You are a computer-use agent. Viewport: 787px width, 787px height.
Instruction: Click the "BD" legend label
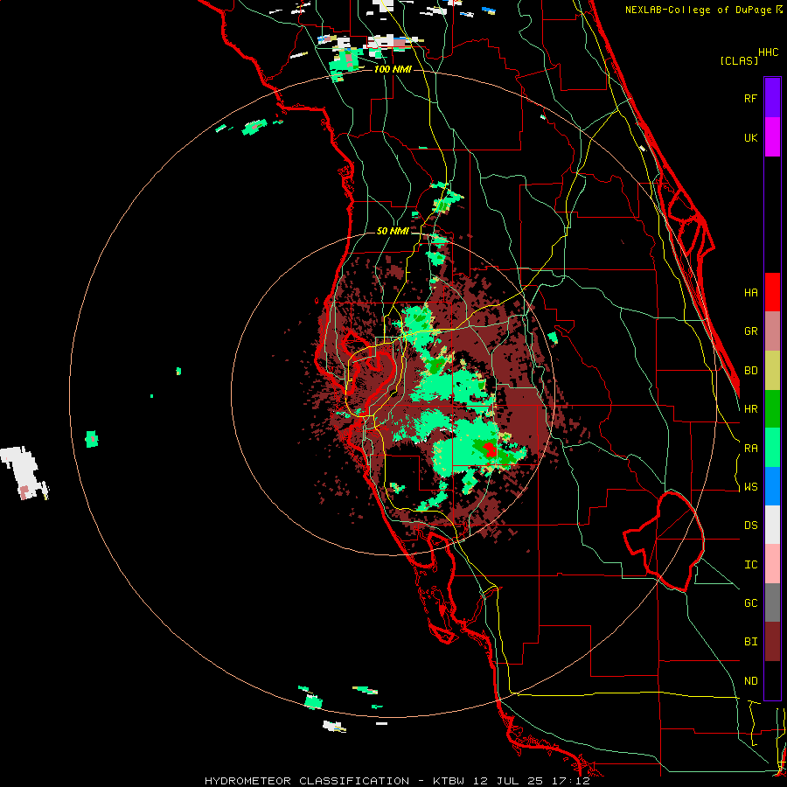pyautogui.click(x=750, y=371)
